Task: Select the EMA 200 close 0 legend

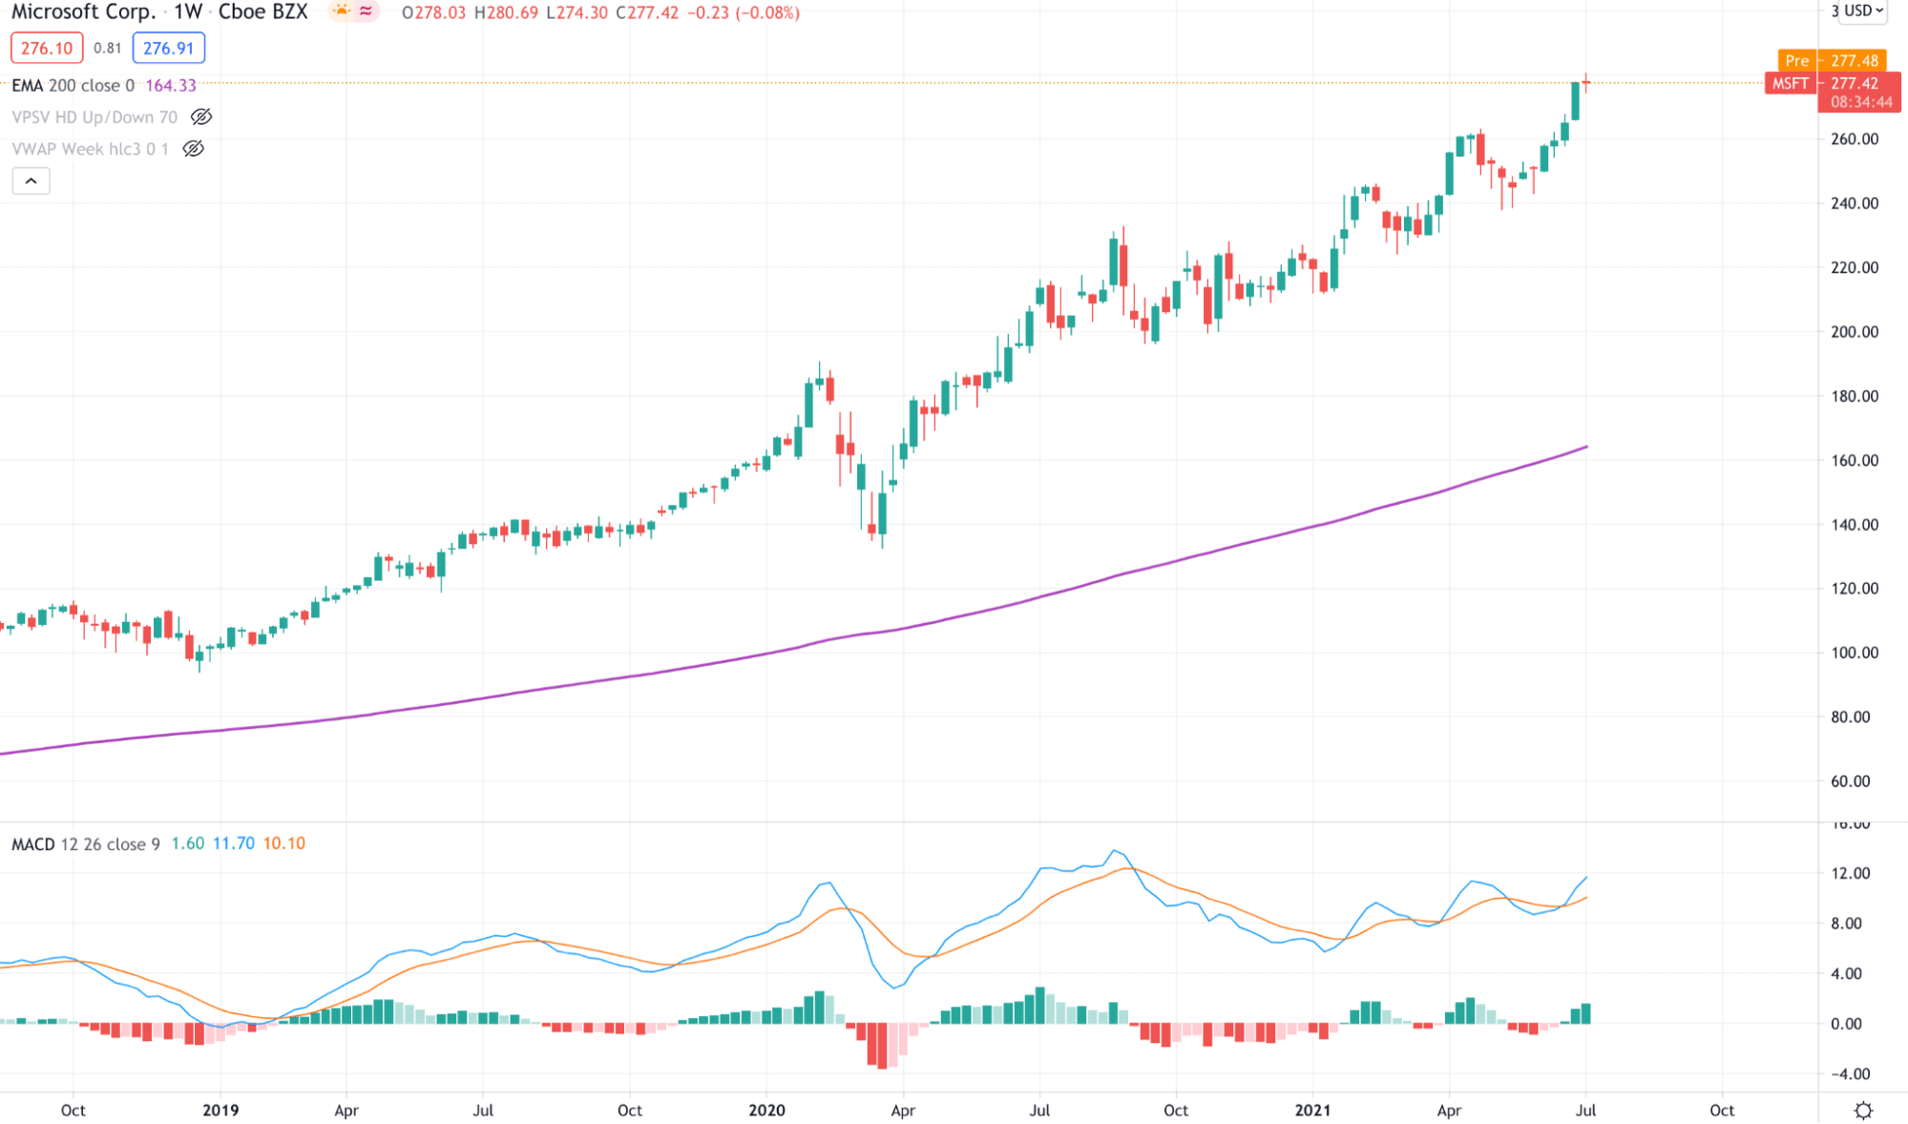Action: pos(73,85)
